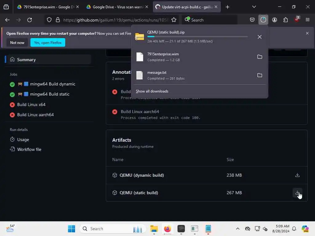Click the QEMU (dynamic build) artifact name

coord(142,175)
